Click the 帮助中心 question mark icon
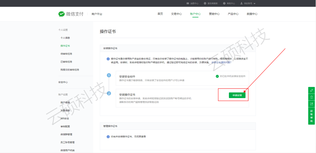Screen dimensions: 316x153 (x=224, y=3)
